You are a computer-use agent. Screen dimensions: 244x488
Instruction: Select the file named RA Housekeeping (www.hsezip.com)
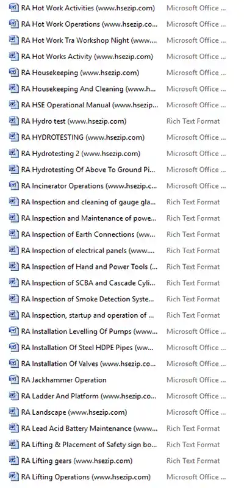click(x=80, y=73)
